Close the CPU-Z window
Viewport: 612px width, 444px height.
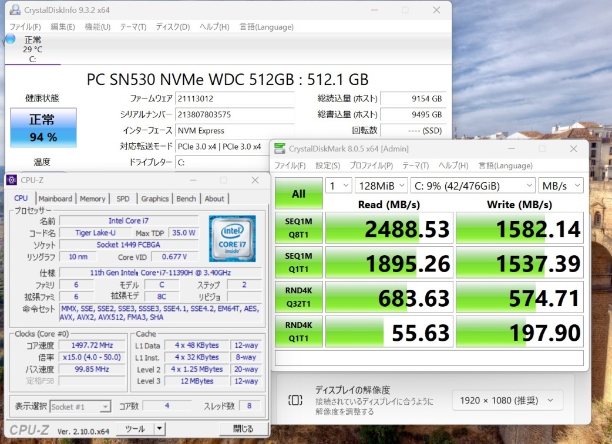coord(255,180)
